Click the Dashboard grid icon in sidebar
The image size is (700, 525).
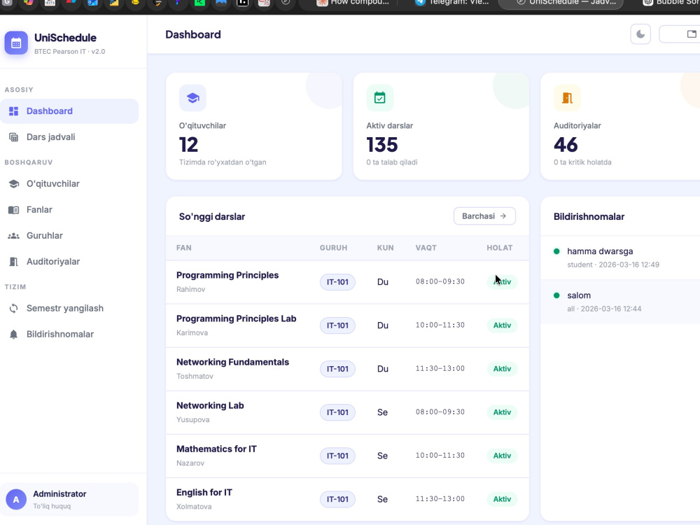(x=14, y=111)
